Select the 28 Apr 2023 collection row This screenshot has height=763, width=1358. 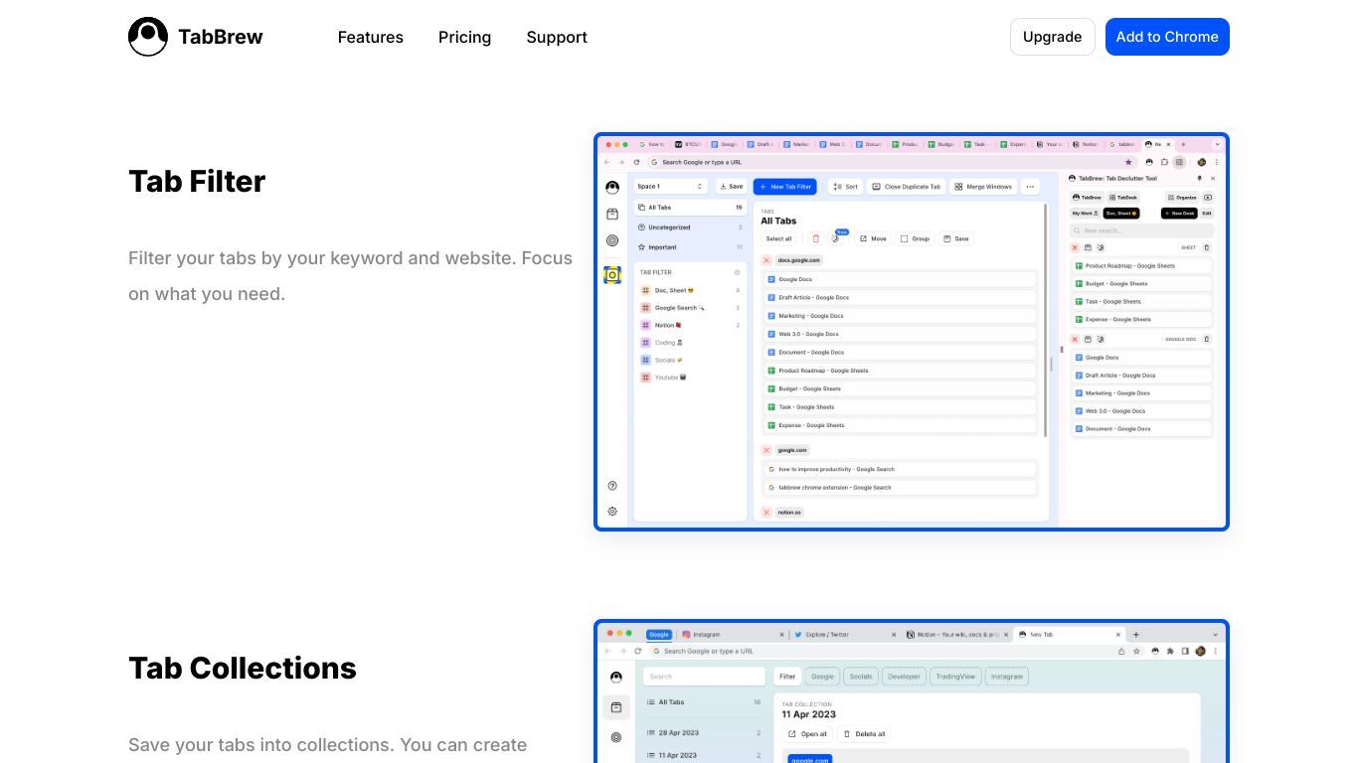[702, 733]
